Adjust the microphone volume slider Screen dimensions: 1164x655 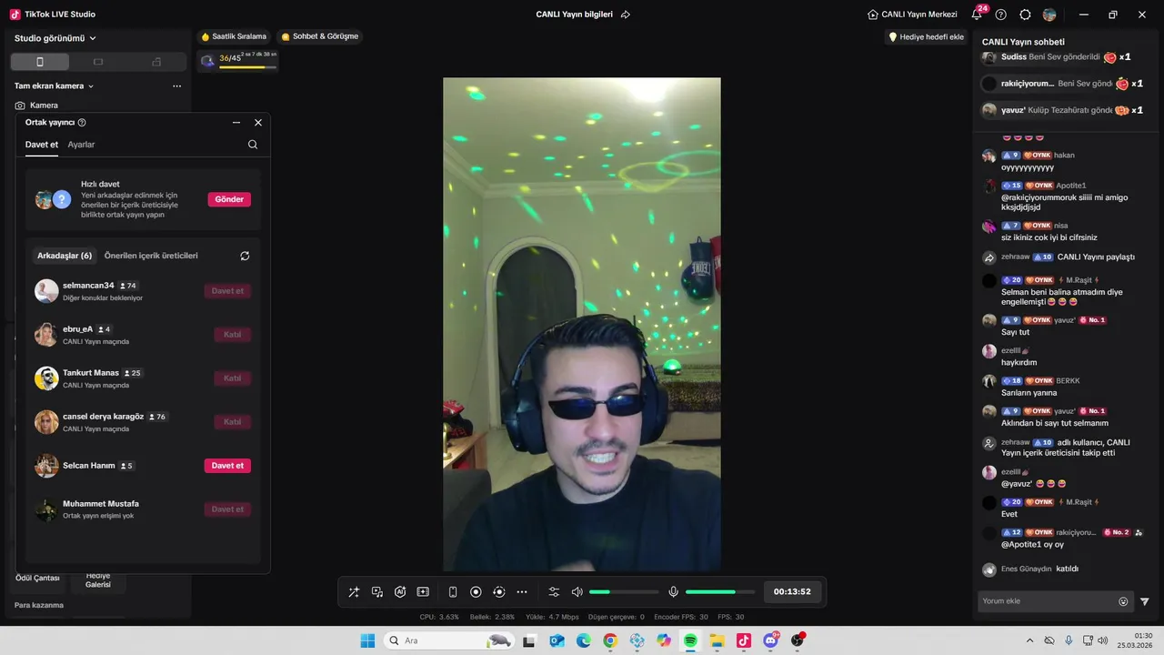720,592
